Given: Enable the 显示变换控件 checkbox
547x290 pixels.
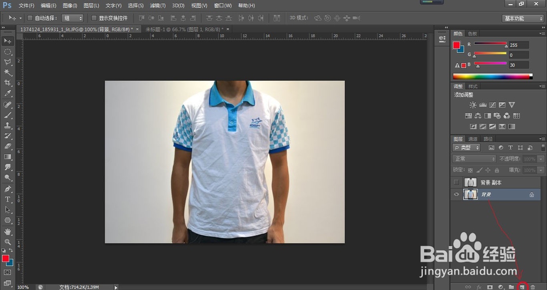Looking at the screenshot, I should pyautogui.click(x=94, y=18).
